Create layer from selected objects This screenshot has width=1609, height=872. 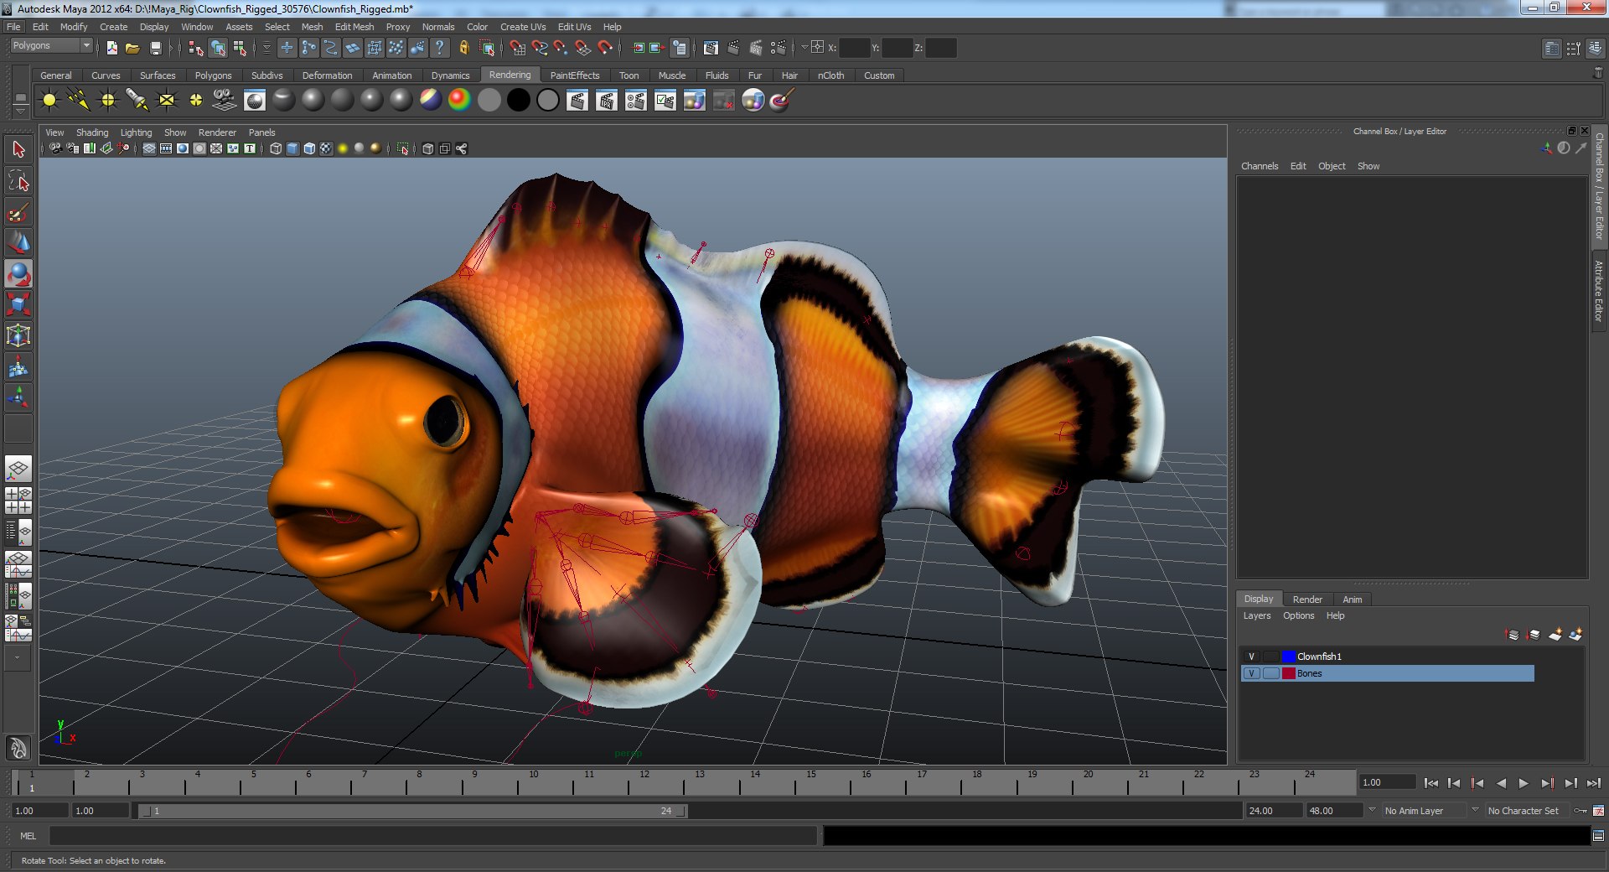(1575, 635)
